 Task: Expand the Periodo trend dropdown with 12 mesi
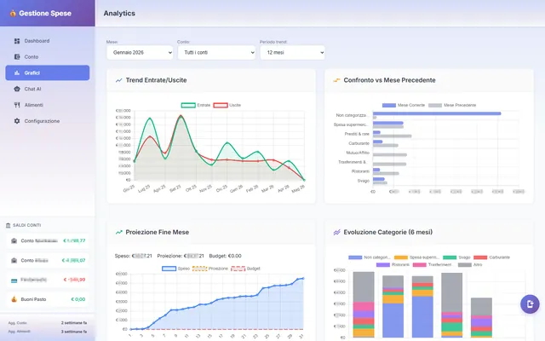pos(293,53)
